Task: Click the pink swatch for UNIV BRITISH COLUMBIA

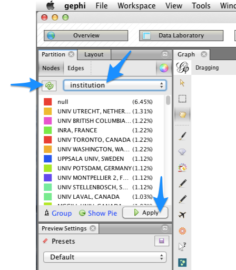Action: (48, 121)
